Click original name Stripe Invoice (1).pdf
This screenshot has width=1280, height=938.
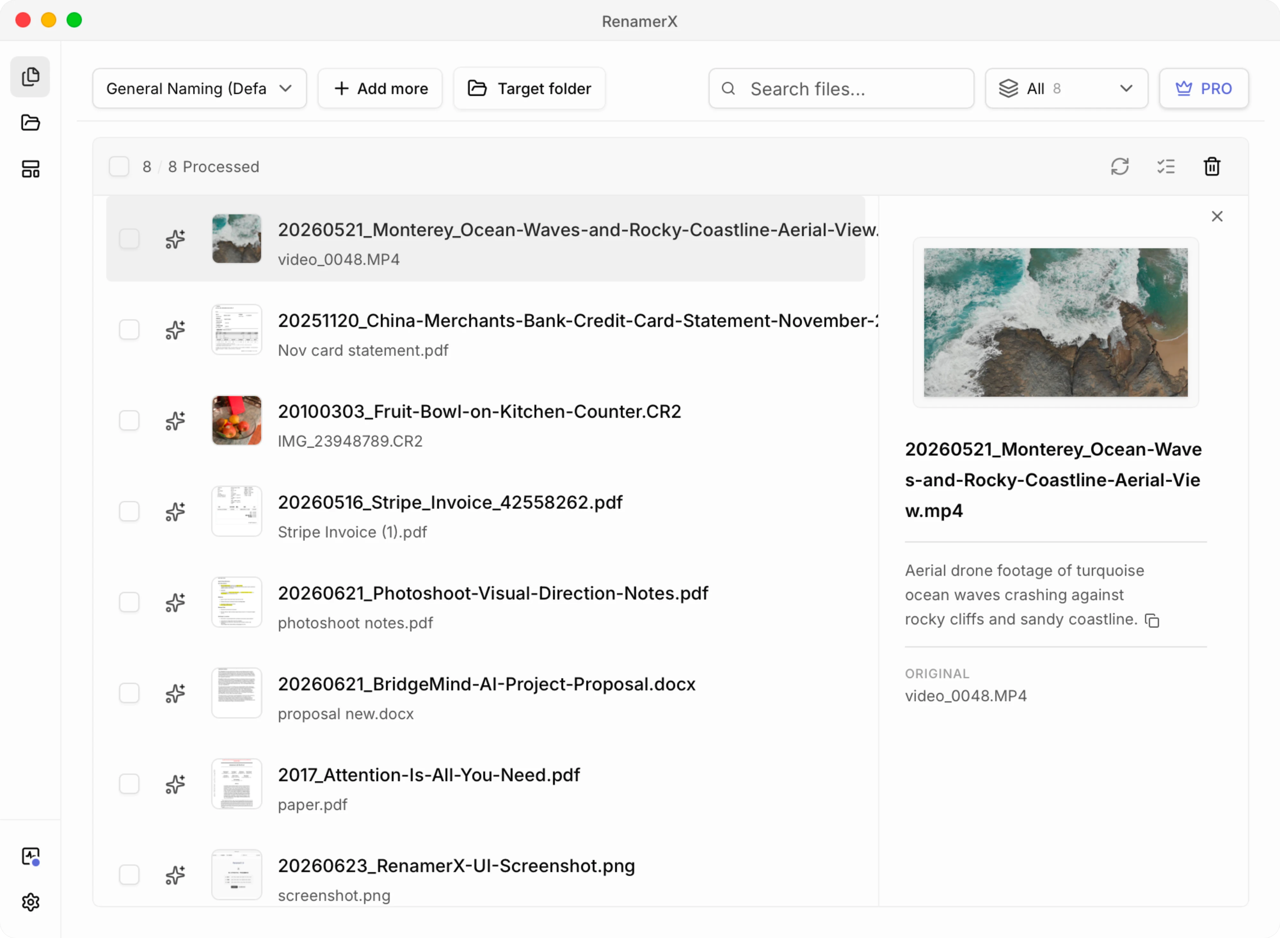[352, 532]
